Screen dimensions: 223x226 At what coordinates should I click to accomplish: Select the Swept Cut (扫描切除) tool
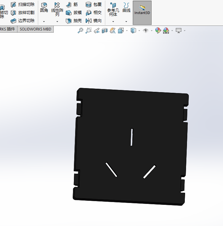pos(23,5)
